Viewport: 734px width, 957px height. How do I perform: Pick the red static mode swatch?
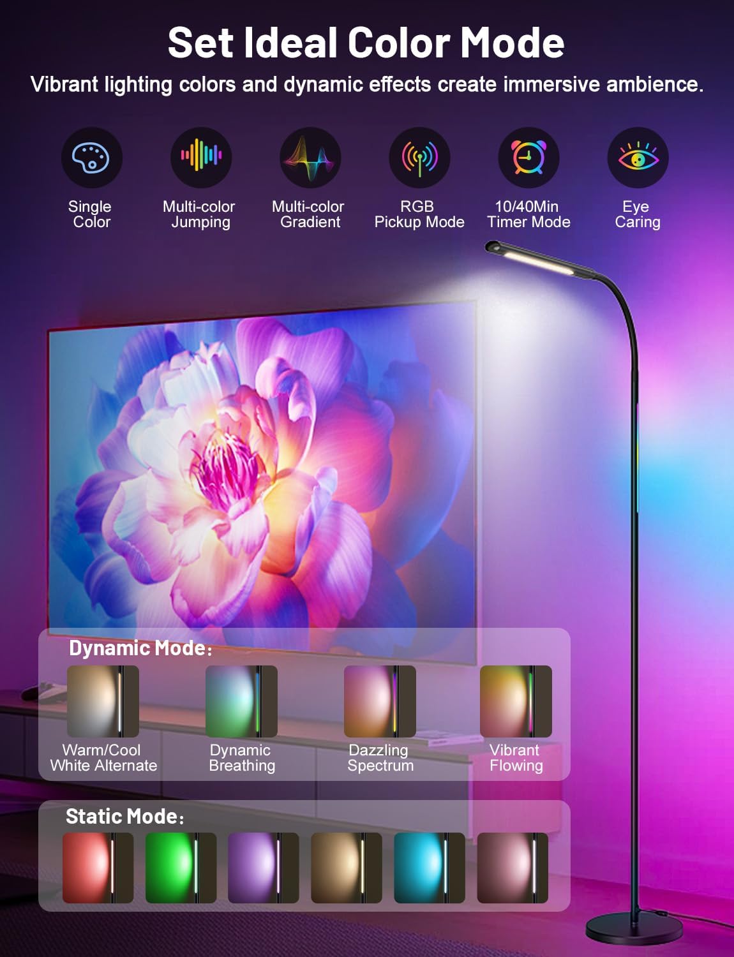click(98, 868)
